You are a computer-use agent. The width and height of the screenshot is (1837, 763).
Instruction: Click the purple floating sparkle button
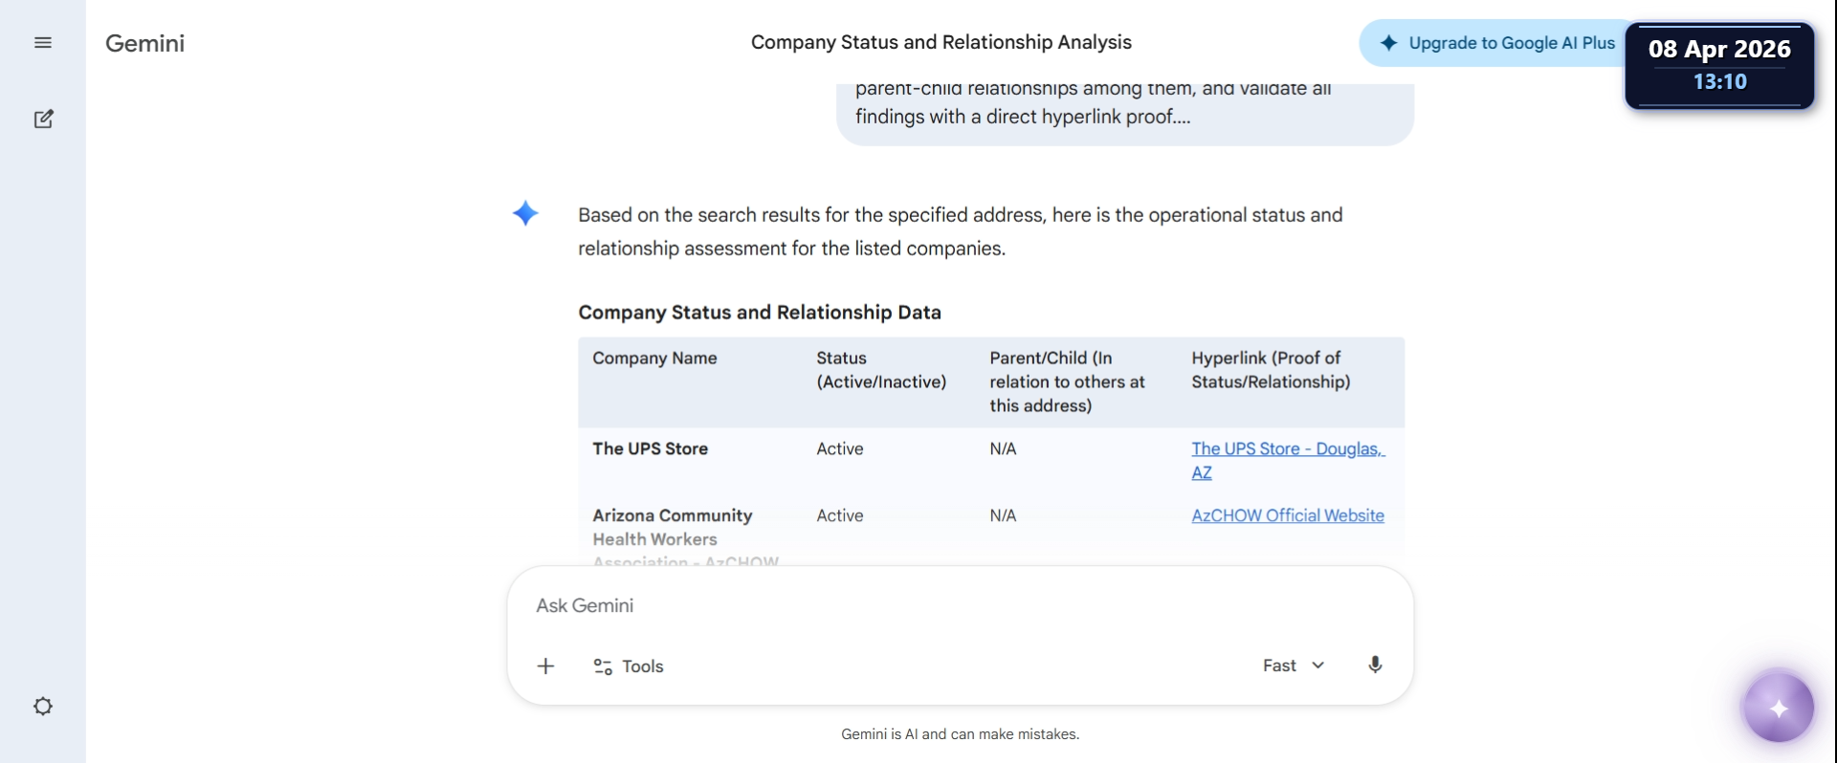pos(1778,708)
